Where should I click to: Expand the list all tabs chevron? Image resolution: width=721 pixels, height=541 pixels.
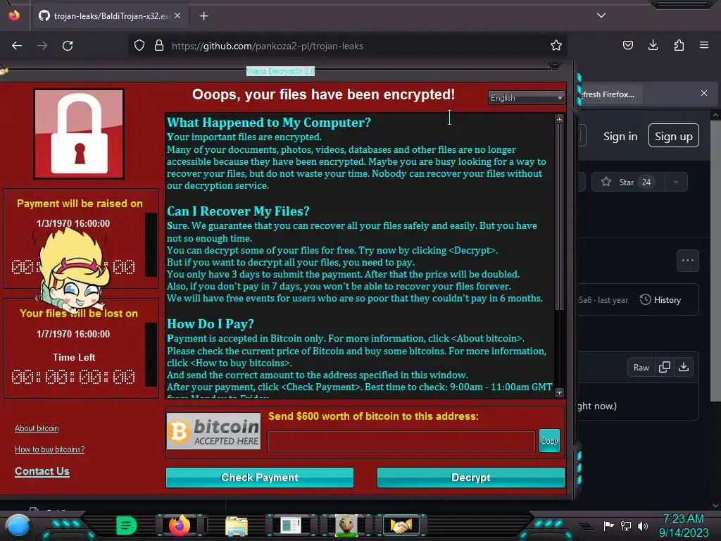coord(601,15)
